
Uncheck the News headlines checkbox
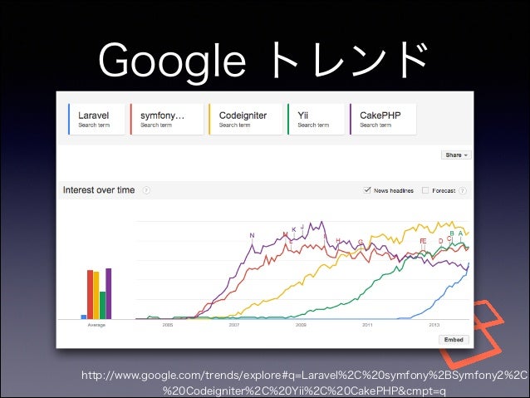pos(367,190)
